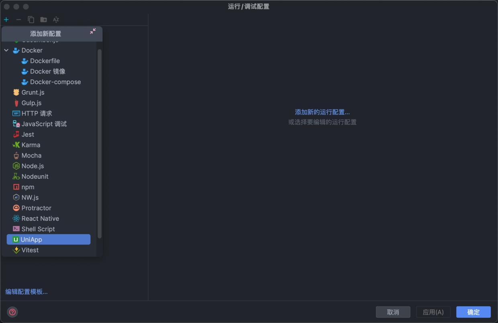
Task: Click the Shell Script terminal icon
Action: click(x=16, y=229)
